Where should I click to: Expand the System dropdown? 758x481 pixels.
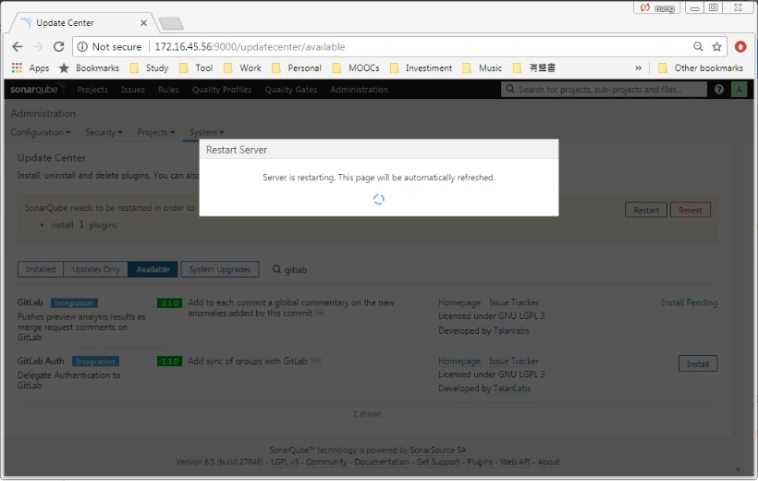(207, 132)
